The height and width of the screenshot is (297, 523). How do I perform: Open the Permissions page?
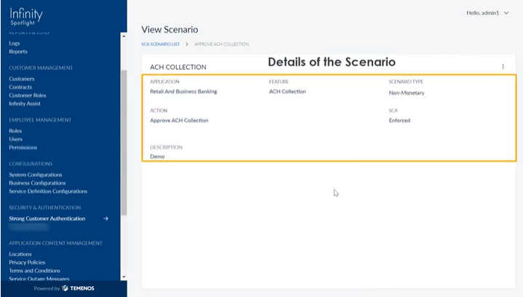tap(23, 147)
